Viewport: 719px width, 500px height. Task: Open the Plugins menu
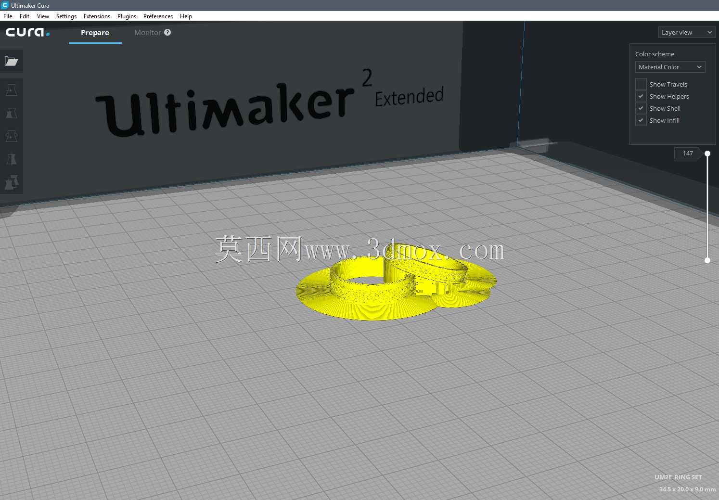(x=127, y=16)
